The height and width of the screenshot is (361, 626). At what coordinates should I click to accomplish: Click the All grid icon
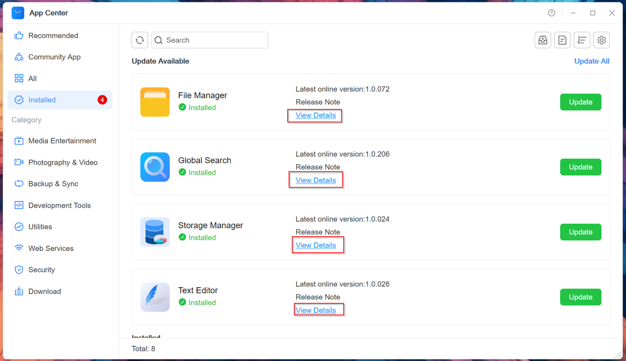tap(19, 79)
